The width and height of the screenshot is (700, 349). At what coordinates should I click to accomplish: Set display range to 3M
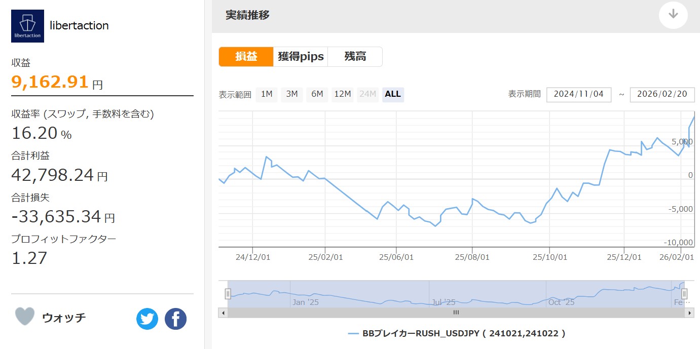pyautogui.click(x=292, y=94)
